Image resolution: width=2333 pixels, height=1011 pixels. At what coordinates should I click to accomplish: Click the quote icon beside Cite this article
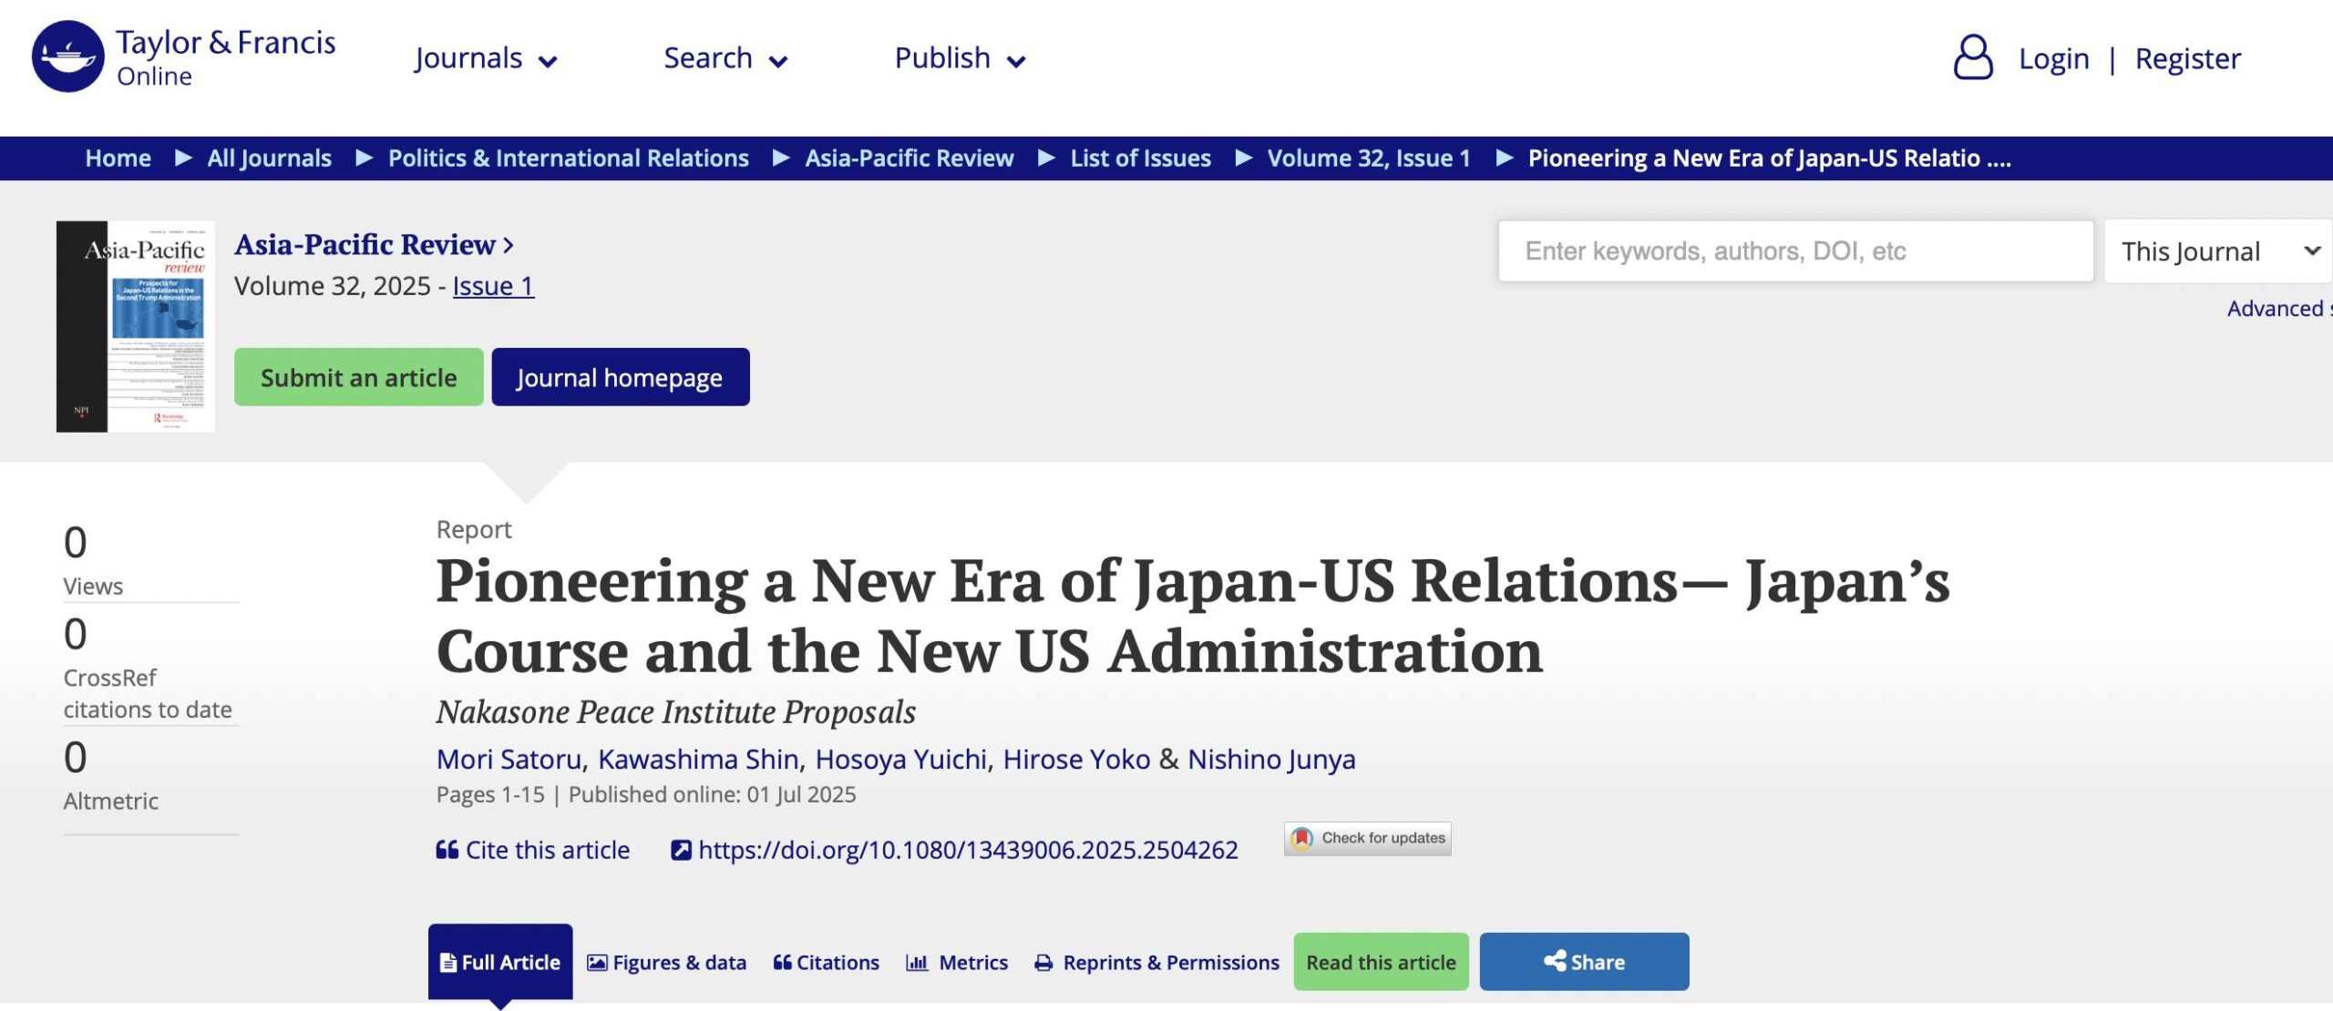[447, 850]
